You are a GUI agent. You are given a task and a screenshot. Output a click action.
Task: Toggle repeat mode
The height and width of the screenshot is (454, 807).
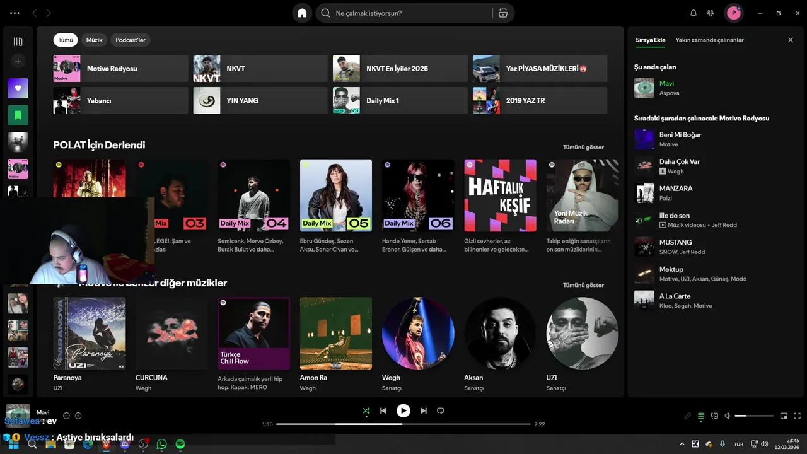(x=441, y=411)
